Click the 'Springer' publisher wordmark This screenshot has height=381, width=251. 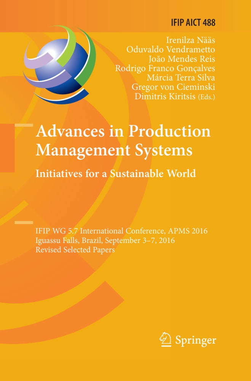[196, 340]
